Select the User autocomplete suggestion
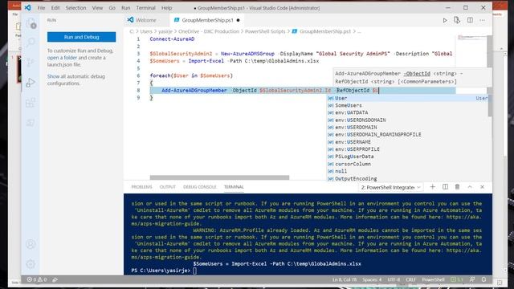The image size is (514, 289). click(407, 98)
